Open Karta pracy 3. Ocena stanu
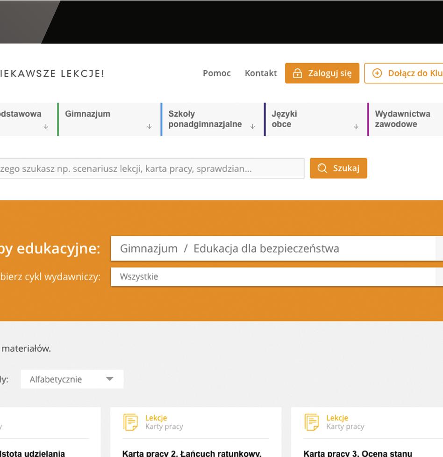443x457 pixels. (357, 453)
